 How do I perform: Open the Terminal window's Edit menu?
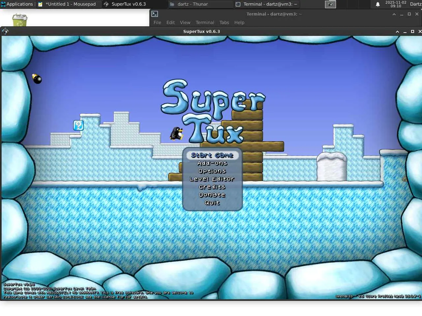coord(170,22)
